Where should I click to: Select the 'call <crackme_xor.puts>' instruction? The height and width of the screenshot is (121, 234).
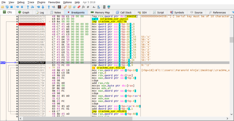(110, 19)
